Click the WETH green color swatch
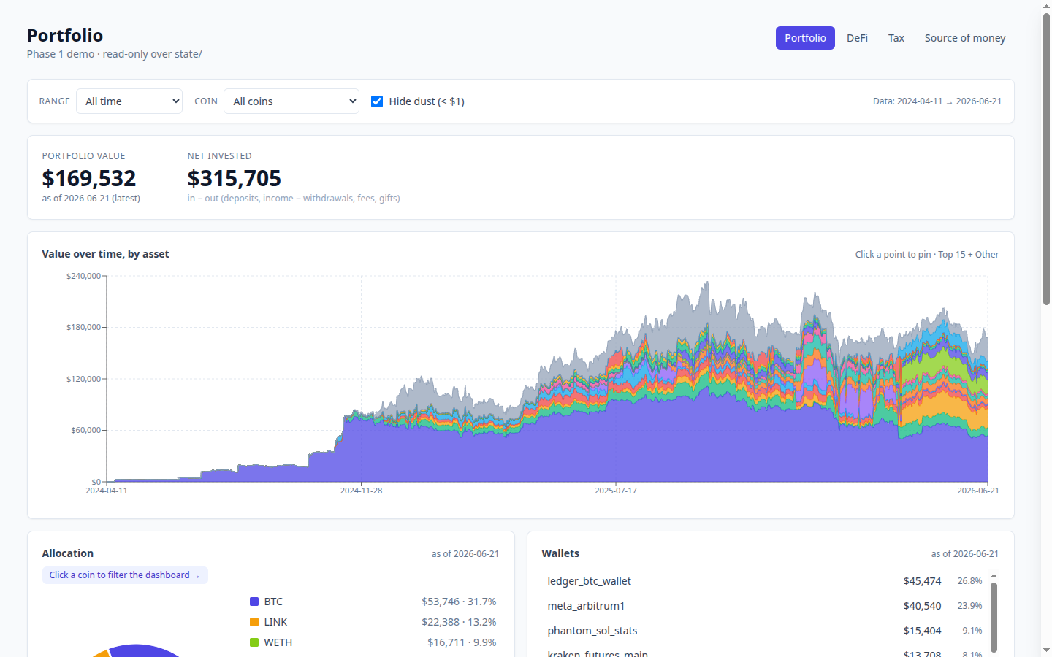This screenshot has width=1052, height=657. (254, 642)
